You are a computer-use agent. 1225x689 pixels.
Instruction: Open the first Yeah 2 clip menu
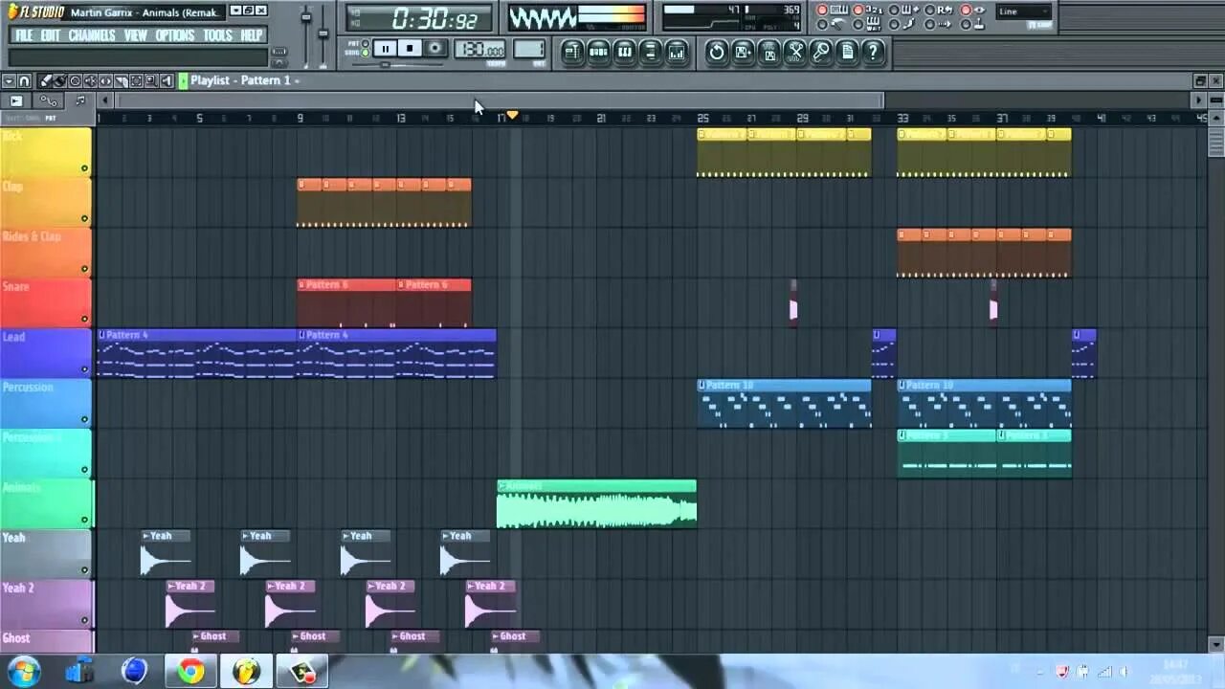171,586
